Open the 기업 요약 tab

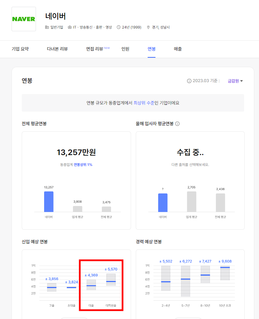[20, 49]
